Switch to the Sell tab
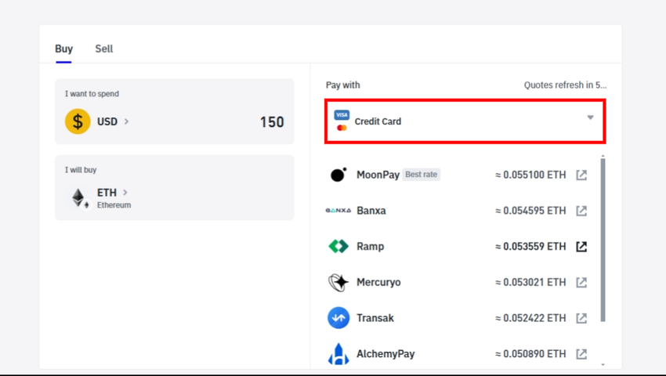 (x=103, y=49)
